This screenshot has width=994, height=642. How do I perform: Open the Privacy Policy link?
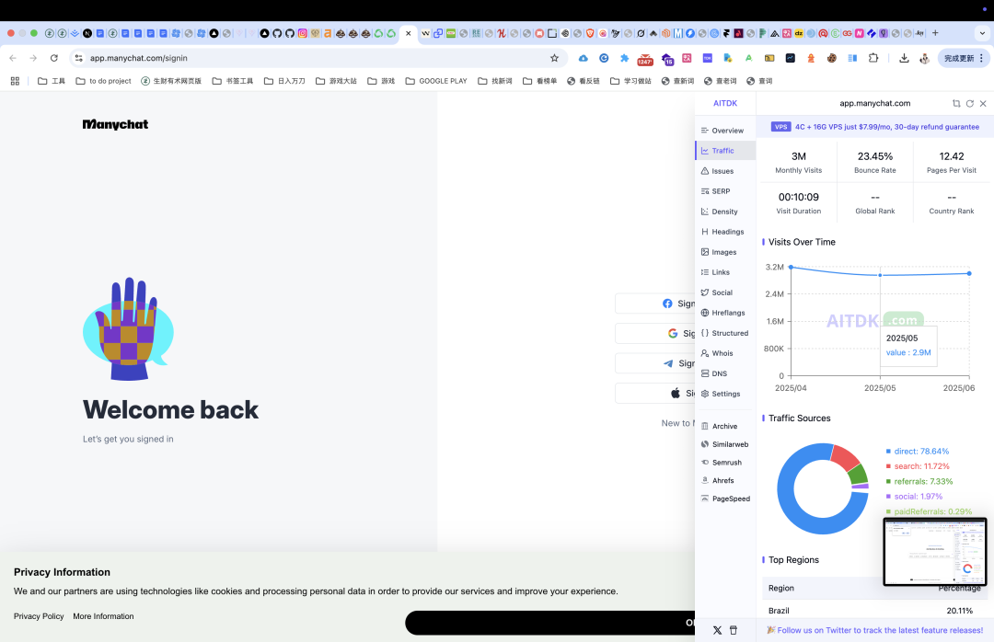click(x=39, y=616)
